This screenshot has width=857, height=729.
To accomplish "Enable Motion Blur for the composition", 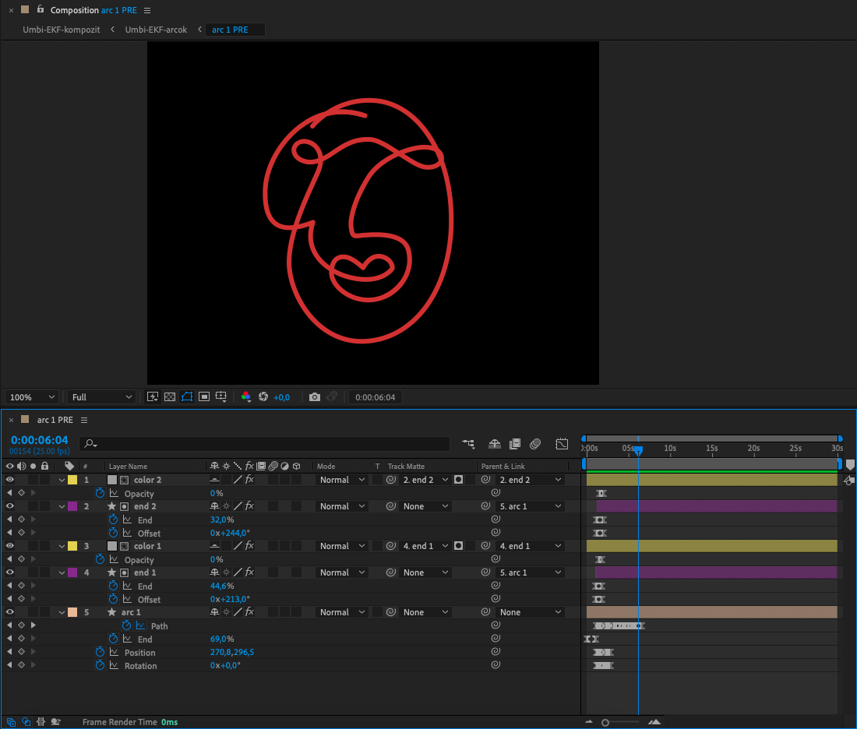I will 535,444.
